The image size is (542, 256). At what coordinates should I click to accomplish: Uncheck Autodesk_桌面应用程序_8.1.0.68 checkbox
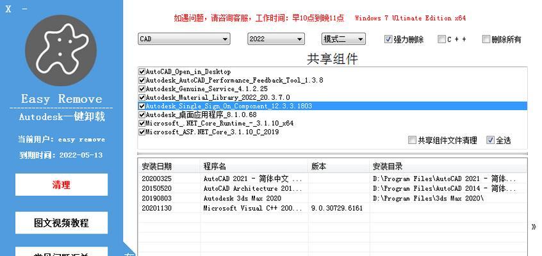pos(142,115)
